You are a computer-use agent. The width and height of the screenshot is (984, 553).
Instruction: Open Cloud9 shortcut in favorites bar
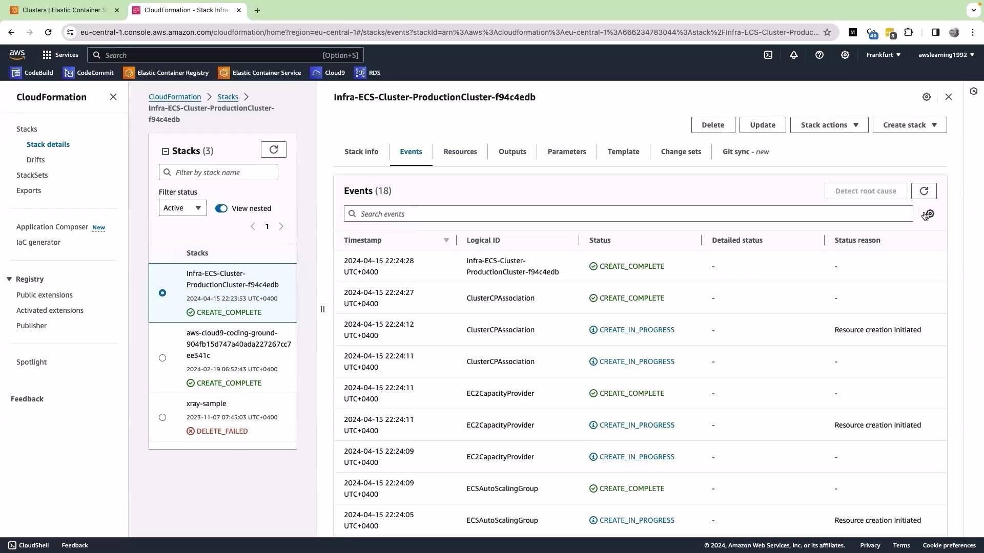point(328,73)
